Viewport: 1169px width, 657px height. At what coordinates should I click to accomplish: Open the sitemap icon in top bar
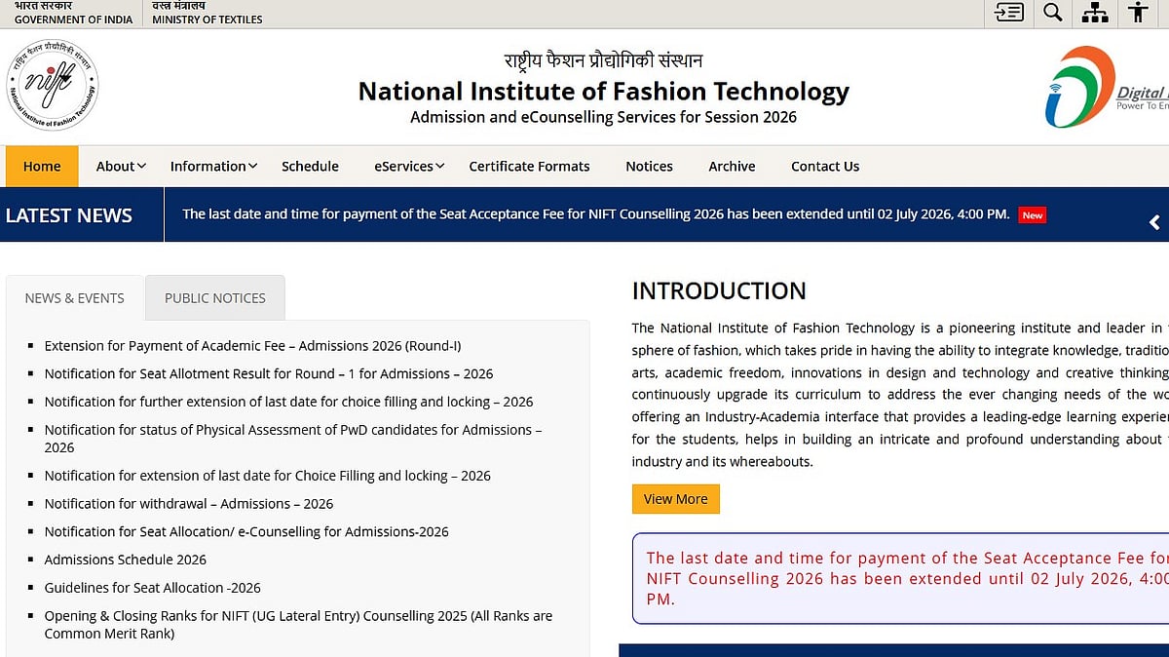(x=1095, y=13)
